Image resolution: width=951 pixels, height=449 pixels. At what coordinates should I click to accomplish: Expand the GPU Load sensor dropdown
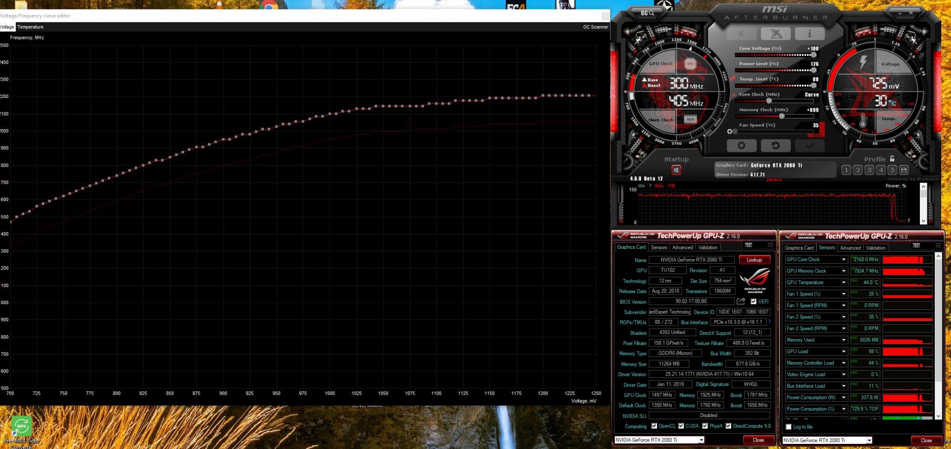[844, 351]
